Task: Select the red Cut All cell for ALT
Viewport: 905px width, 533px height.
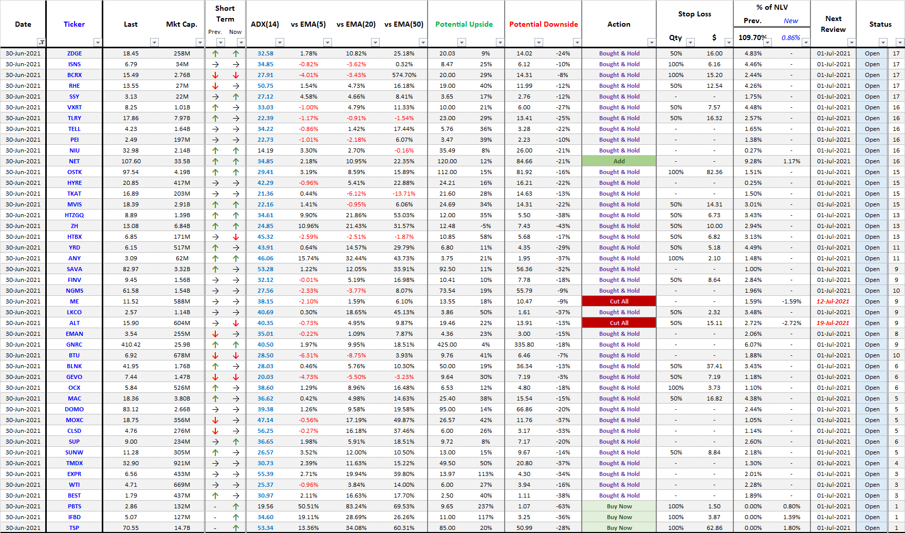Action: (x=619, y=323)
